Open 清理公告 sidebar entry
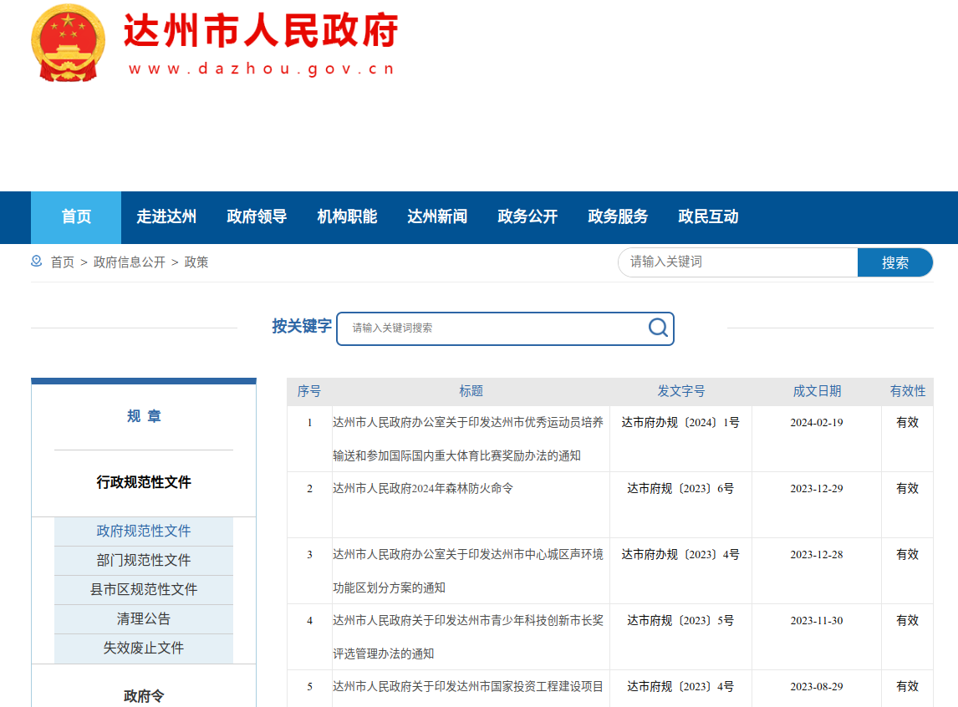This screenshot has width=958, height=707. click(144, 619)
